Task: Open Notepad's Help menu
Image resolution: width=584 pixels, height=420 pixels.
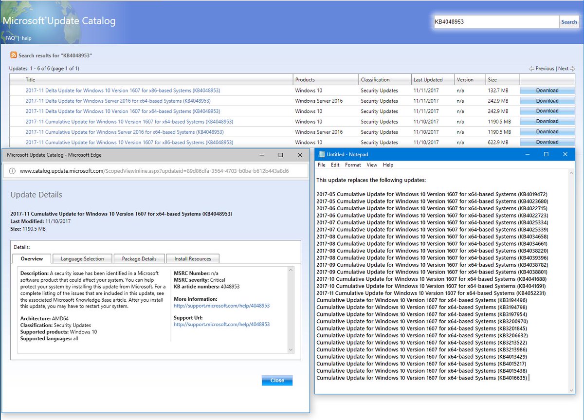Action: click(x=388, y=165)
